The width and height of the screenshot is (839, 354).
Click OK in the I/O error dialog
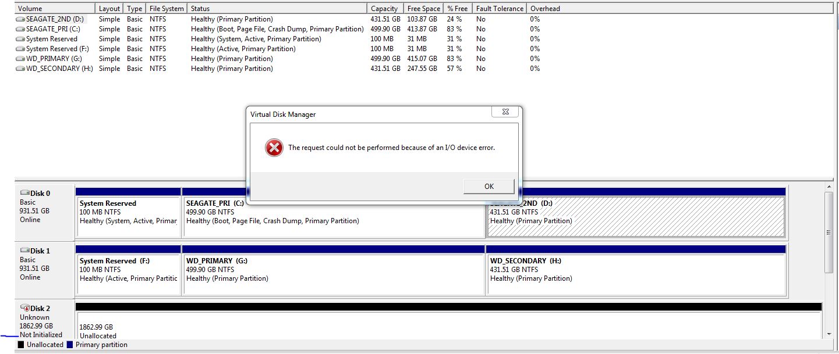tap(488, 186)
